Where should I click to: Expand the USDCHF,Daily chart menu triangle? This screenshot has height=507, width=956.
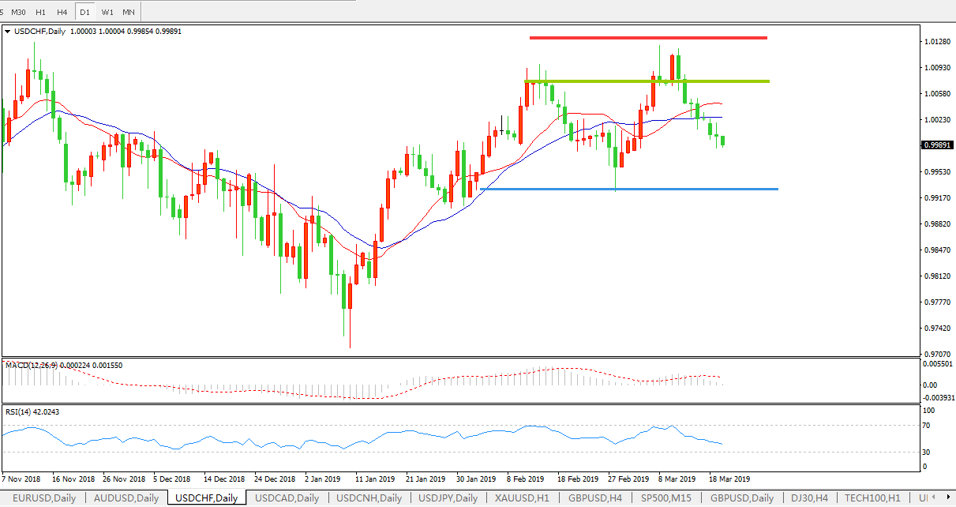(8, 32)
